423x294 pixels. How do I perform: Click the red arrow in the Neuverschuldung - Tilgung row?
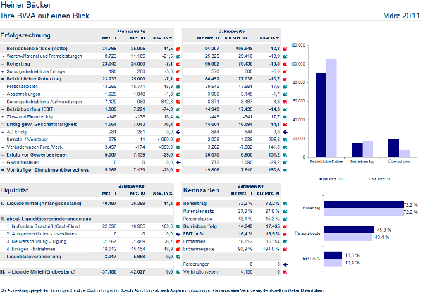click(178, 242)
